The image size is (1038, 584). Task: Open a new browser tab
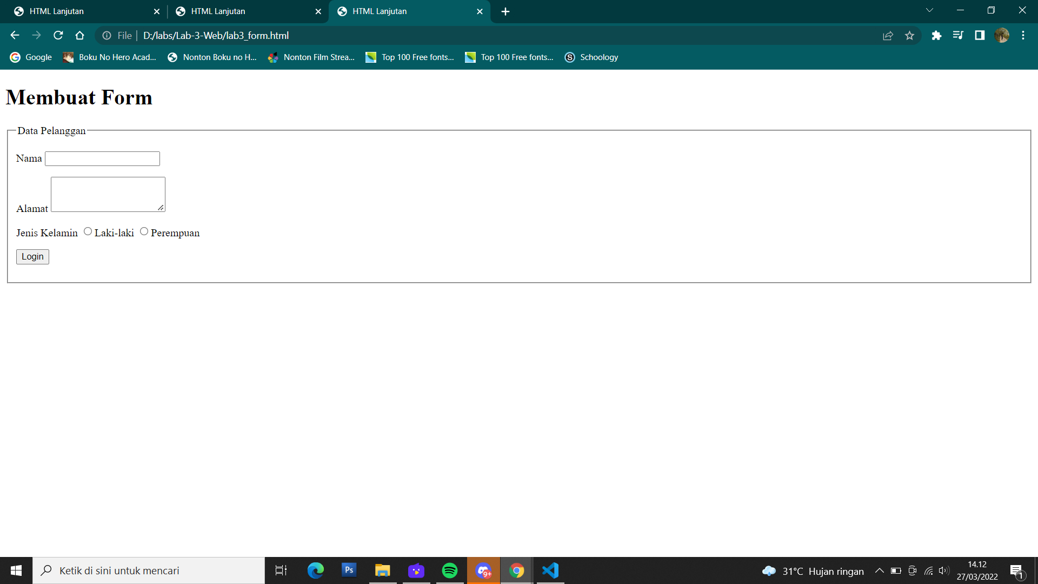[505, 11]
